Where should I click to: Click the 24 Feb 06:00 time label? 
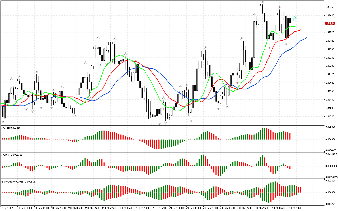point(227,208)
